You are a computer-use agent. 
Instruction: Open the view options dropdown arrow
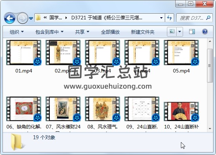click(180, 32)
